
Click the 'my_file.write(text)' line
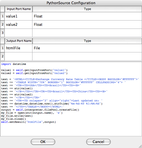click(17, 116)
